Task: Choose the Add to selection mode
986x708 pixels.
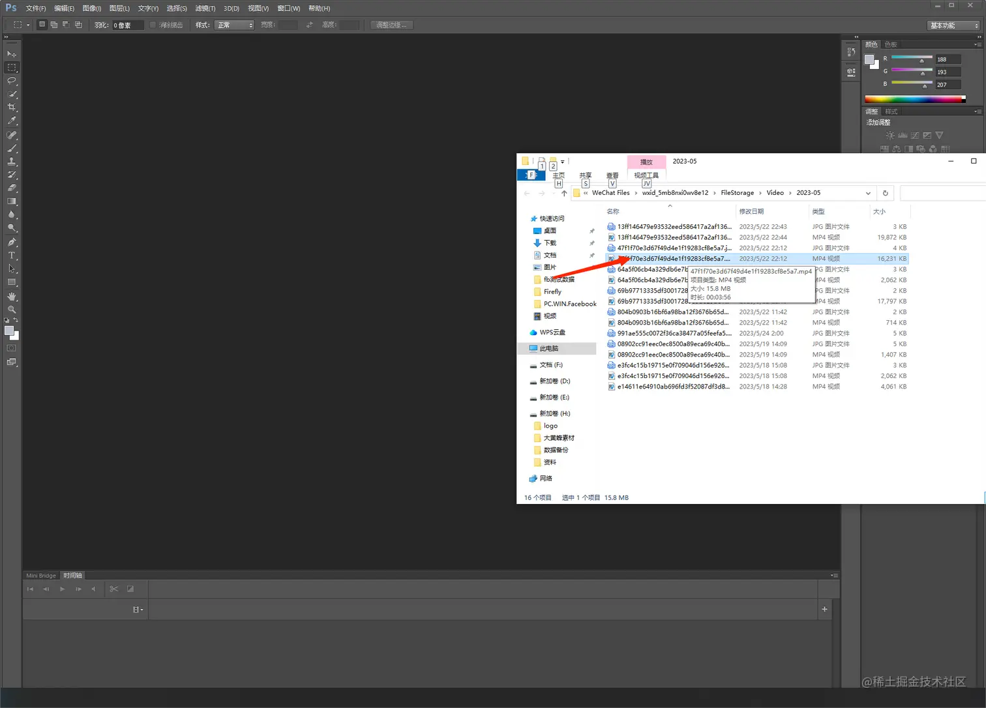Action: pos(54,25)
